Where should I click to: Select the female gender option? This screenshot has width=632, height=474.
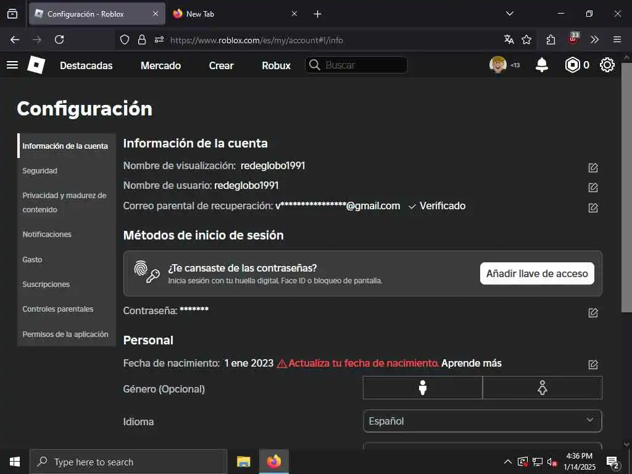543,388
